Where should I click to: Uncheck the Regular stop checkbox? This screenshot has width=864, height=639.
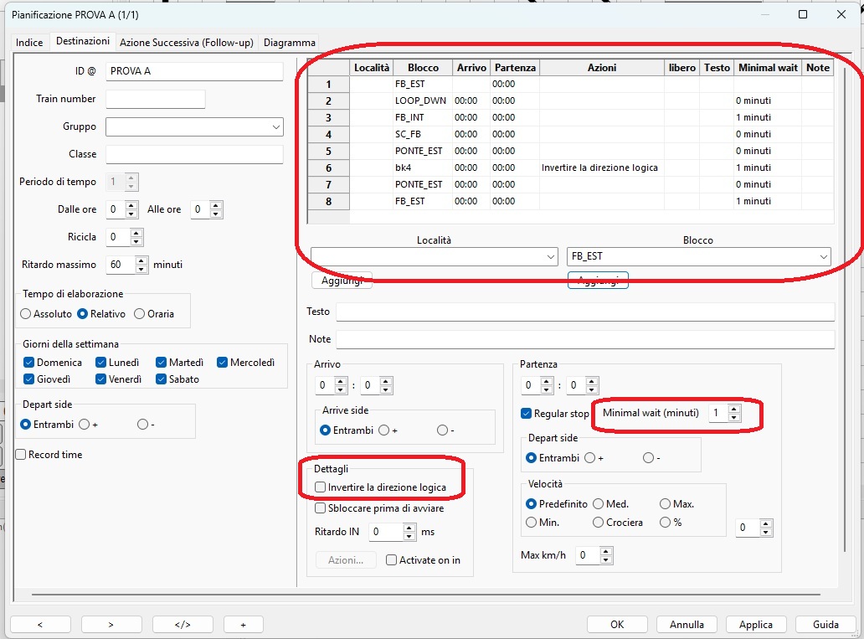tap(526, 413)
